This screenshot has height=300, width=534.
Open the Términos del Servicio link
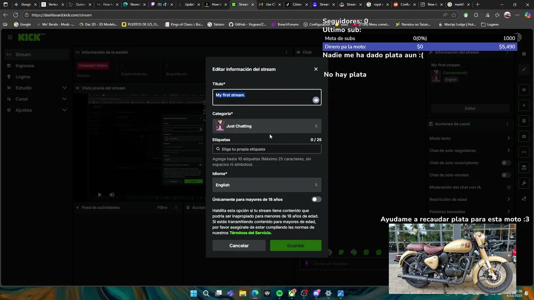250,233
